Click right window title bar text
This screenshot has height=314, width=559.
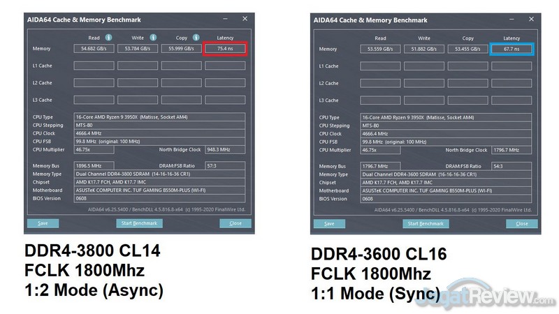tap(370, 20)
